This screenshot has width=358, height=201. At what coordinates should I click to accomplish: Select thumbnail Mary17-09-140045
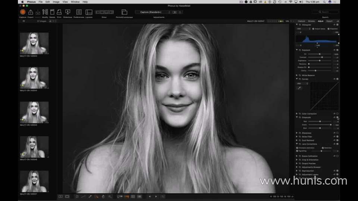coord(34,112)
